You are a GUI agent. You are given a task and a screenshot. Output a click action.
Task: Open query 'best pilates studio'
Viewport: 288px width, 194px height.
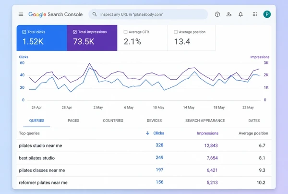click(37, 158)
